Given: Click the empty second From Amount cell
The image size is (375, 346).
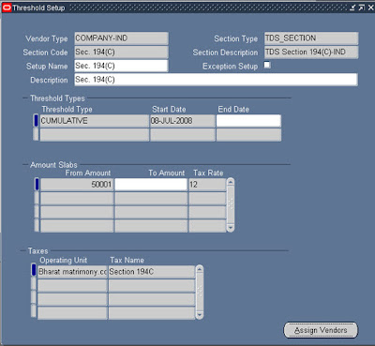Looking at the screenshot, I should [77, 199].
